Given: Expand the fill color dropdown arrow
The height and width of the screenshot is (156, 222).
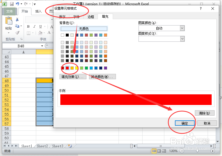Looking at the screenshot, I should (44, 33).
